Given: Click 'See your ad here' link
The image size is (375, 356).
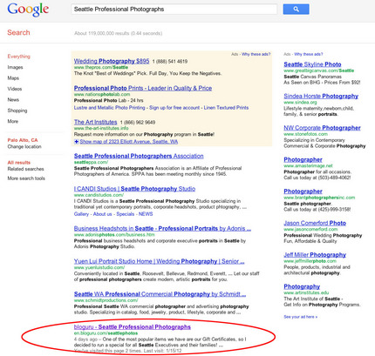Looking at the screenshot, I should (x=301, y=317).
